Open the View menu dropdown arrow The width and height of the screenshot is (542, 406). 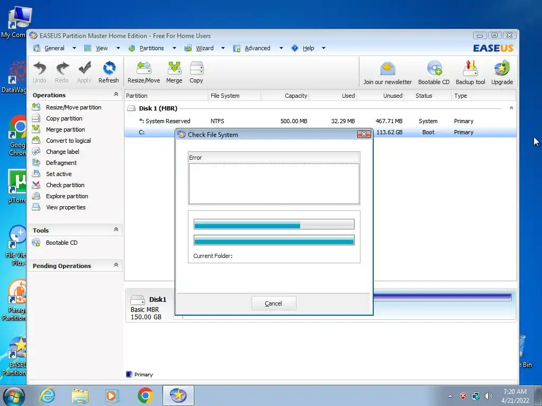point(118,48)
